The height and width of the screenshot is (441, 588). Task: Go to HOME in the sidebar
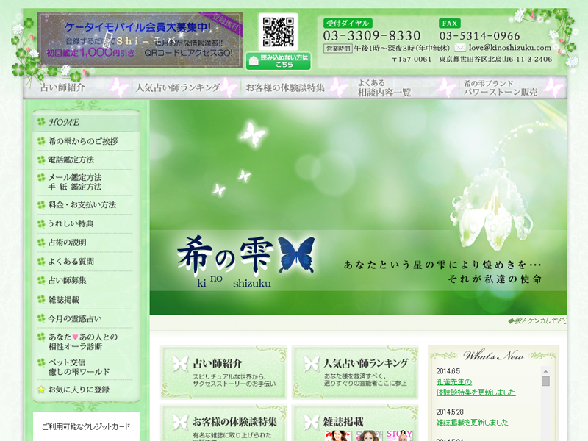click(86, 122)
